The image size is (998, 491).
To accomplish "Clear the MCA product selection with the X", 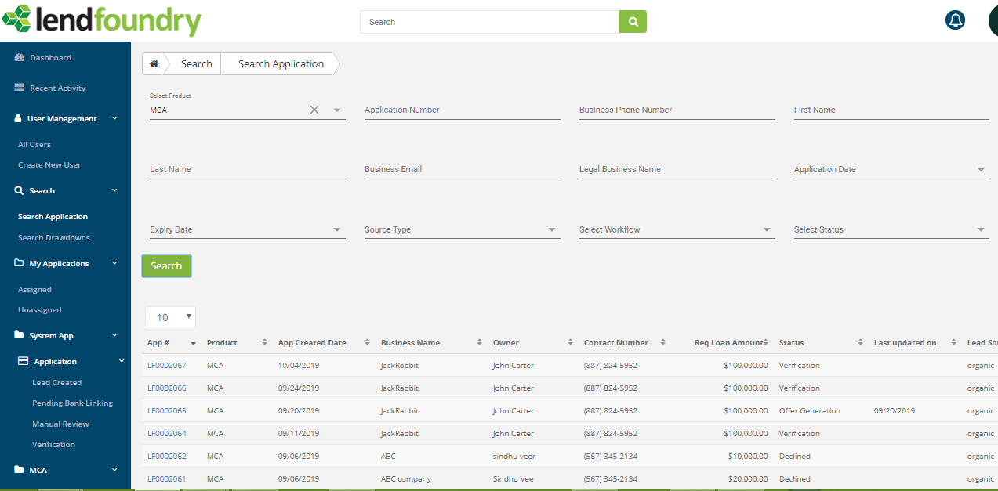I will pos(314,110).
